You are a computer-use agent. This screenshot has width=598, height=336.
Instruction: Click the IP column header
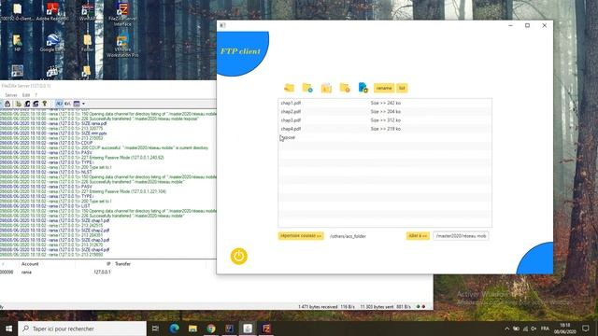108,263
